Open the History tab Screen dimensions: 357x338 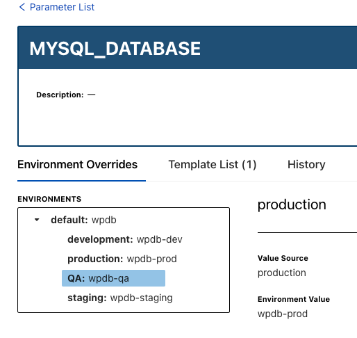[x=306, y=165]
